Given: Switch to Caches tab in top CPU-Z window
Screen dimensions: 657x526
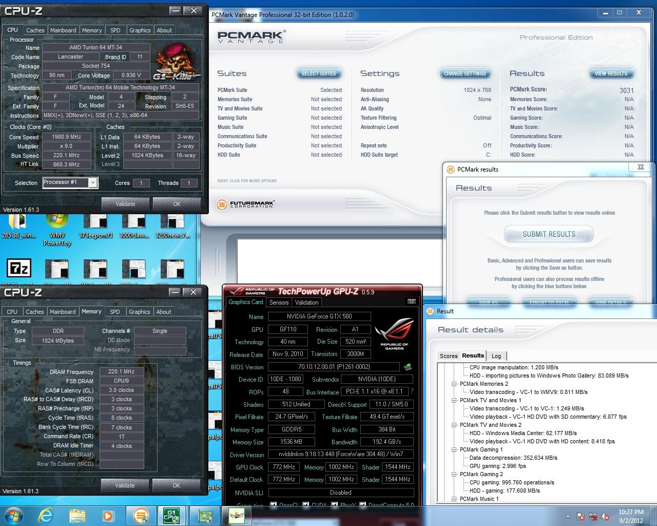Looking at the screenshot, I should tap(35, 30).
